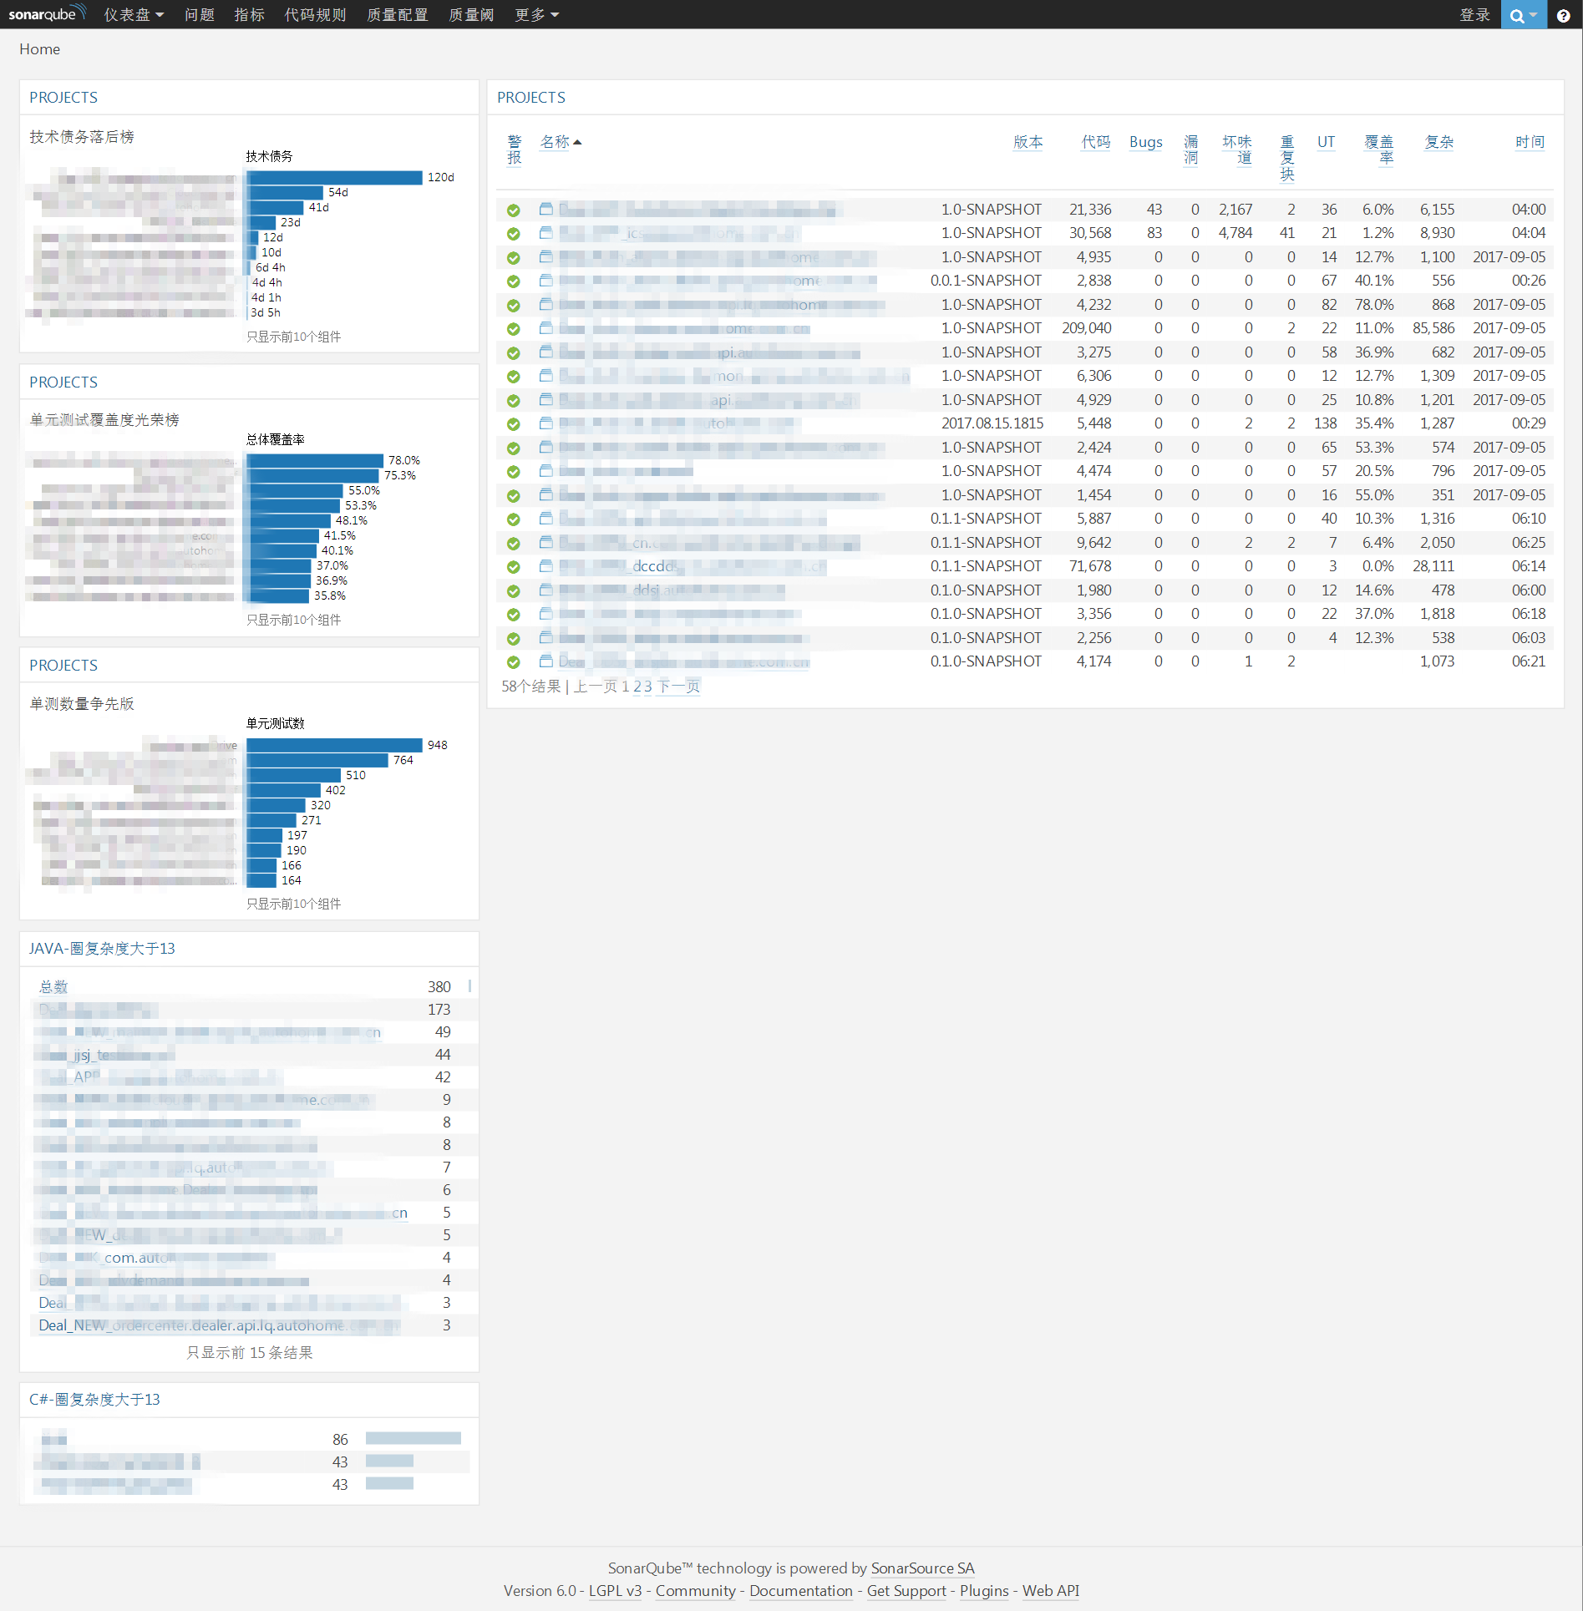Click the project icon in the 4,929 code row
1583x1611 pixels.
[546, 400]
